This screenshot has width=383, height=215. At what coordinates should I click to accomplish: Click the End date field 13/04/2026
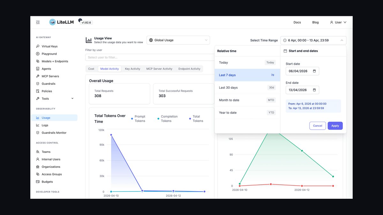pyautogui.click(x=302, y=90)
